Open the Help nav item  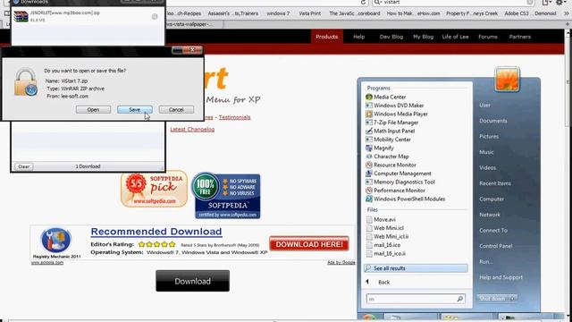coord(359,37)
